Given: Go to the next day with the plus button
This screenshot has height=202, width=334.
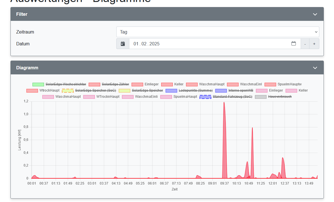Looking at the screenshot, I should point(314,44).
